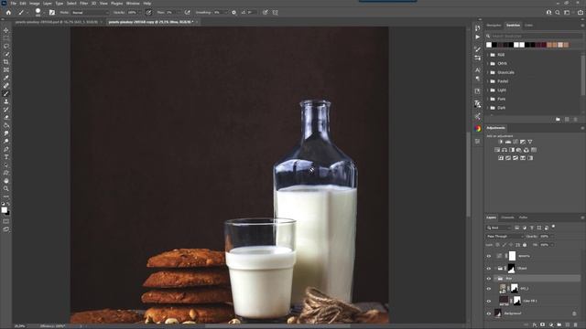Toggle visibility of the selected group layer
This screenshot has width=586, height=329.
click(489, 279)
